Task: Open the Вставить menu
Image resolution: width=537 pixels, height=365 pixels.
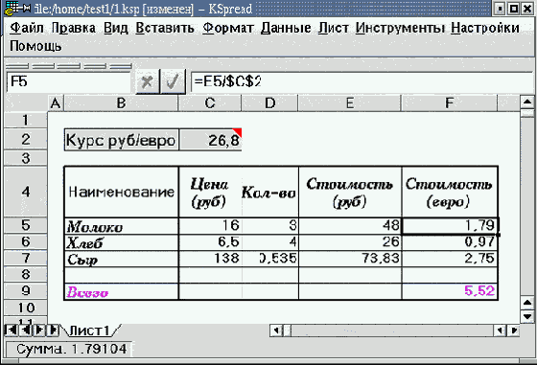Action: pyautogui.click(x=165, y=28)
